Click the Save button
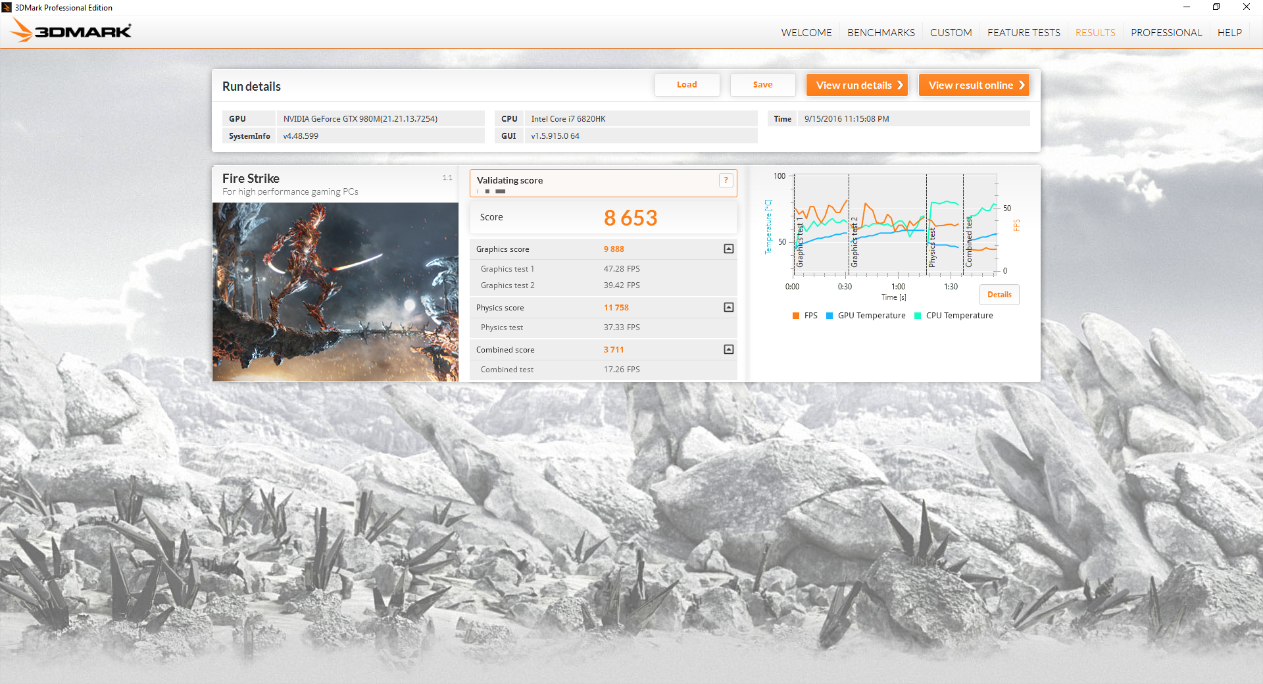Viewport: 1263px width, 684px height. tap(762, 85)
